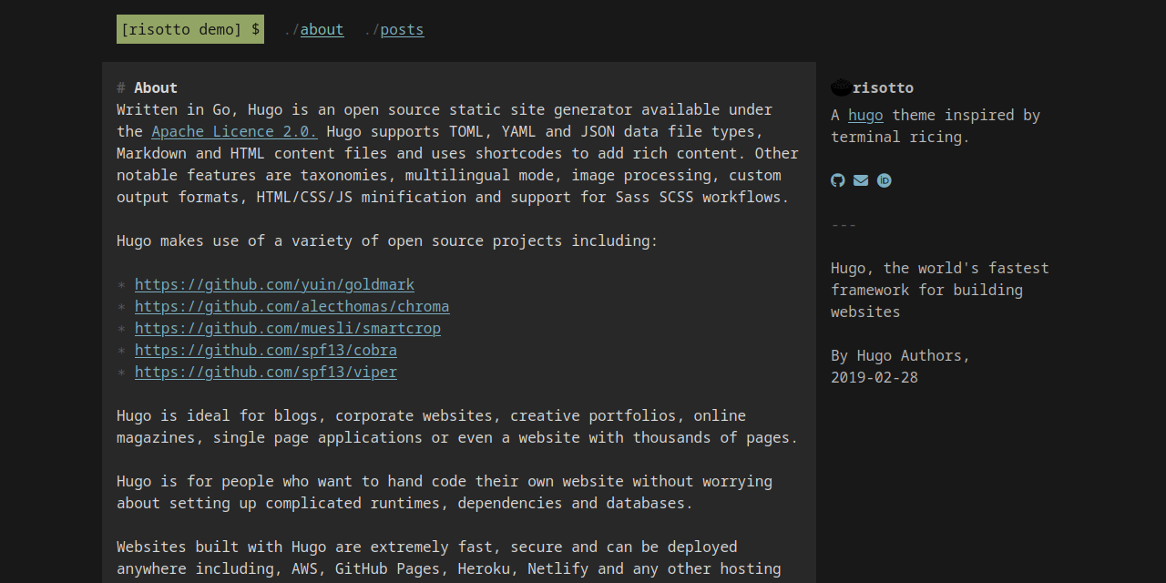The width and height of the screenshot is (1166, 583).
Task: Open the alecthomas/chroma GitHub link
Action: pos(291,306)
